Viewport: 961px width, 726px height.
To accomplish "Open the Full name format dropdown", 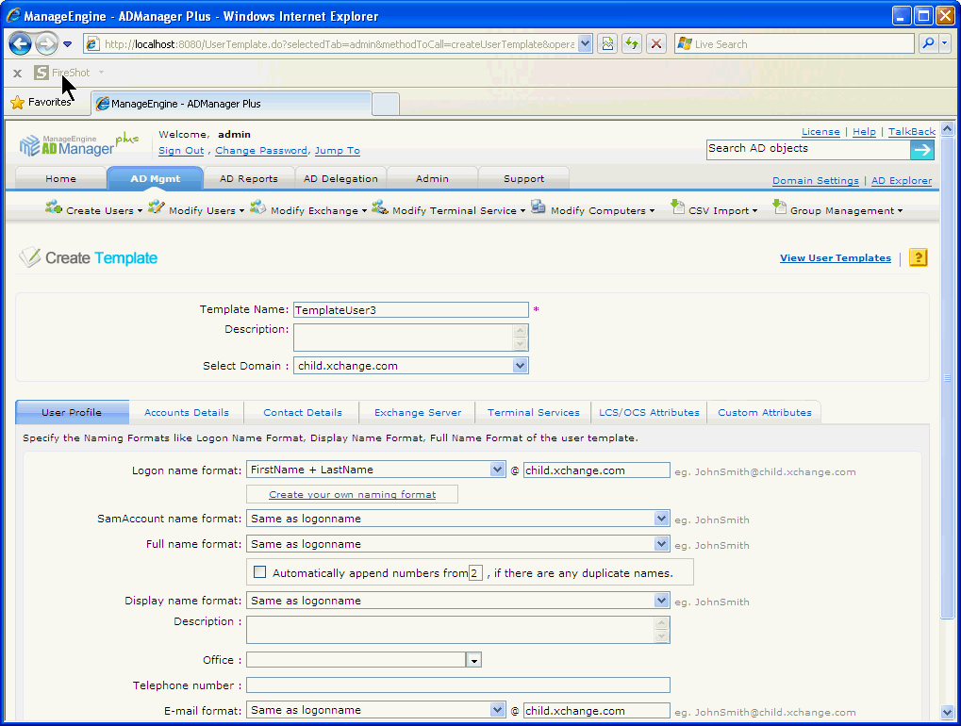I will 661,544.
